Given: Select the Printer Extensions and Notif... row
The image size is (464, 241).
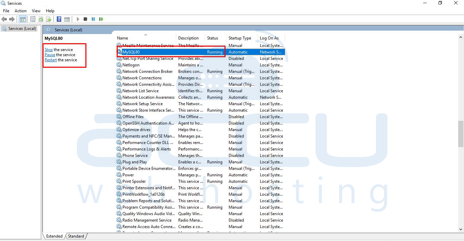Looking at the screenshot, I should 200,188.
